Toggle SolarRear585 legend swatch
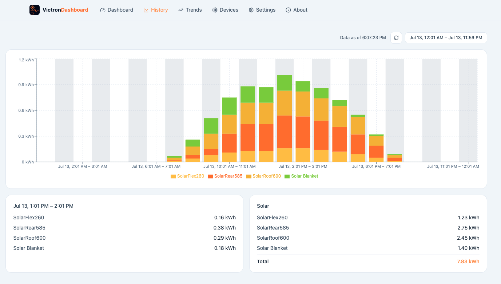This screenshot has width=501, height=284. click(210, 177)
